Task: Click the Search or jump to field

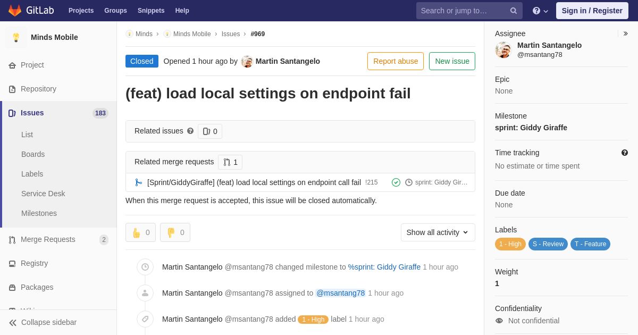Action: (x=463, y=11)
